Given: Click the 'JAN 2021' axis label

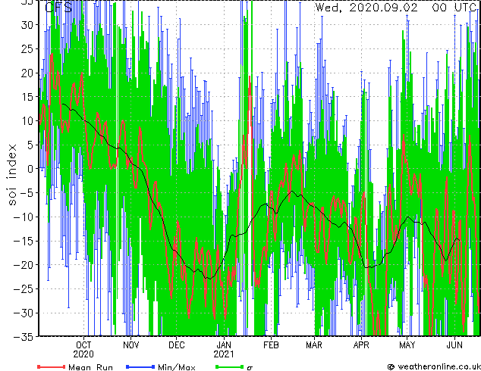Looking at the screenshot, I should [x=224, y=350].
